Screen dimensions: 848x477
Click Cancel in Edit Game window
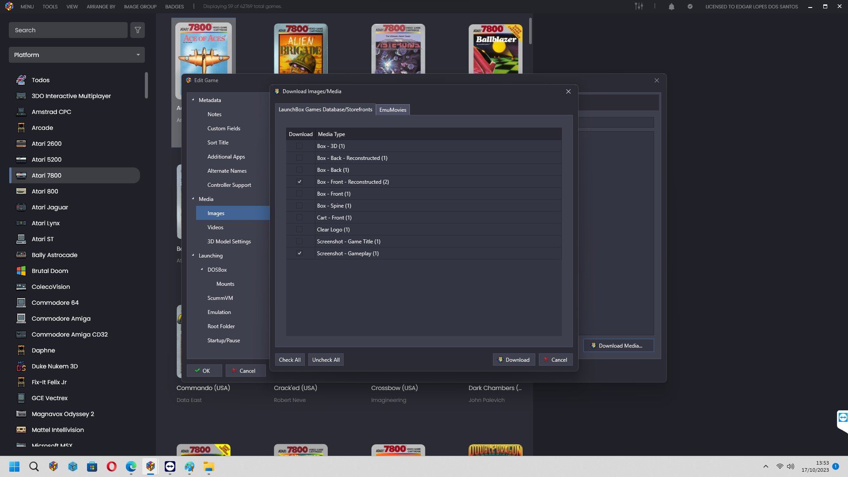(x=246, y=371)
